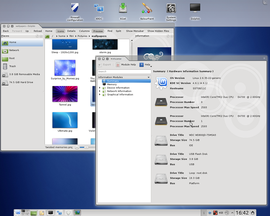Open KGet download manager icon
The height and width of the screenshot is (216, 270).
(x=123, y=8)
